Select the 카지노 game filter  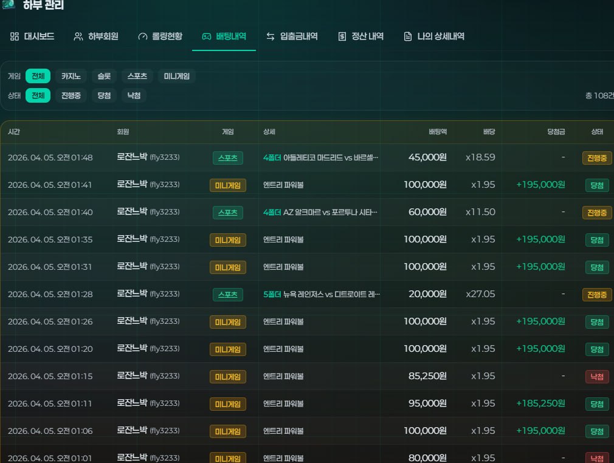[71, 77]
